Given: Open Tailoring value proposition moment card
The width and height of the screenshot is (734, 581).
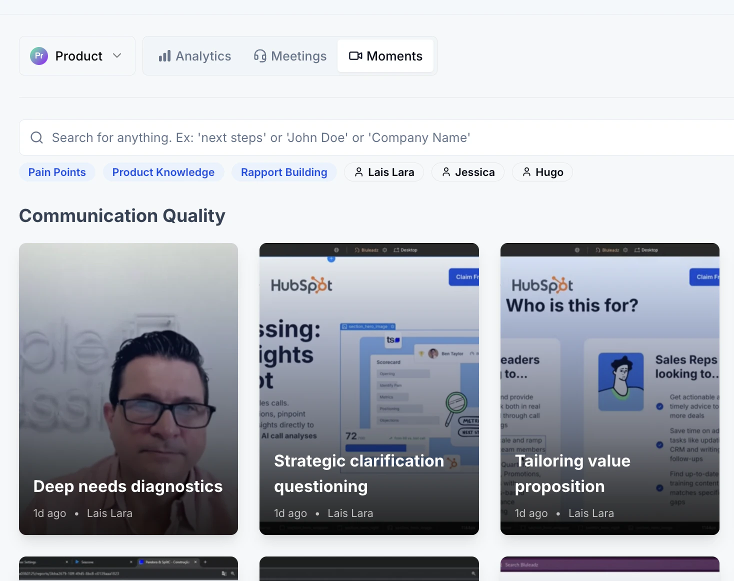Looking at the screenshot, I should 610,389.
